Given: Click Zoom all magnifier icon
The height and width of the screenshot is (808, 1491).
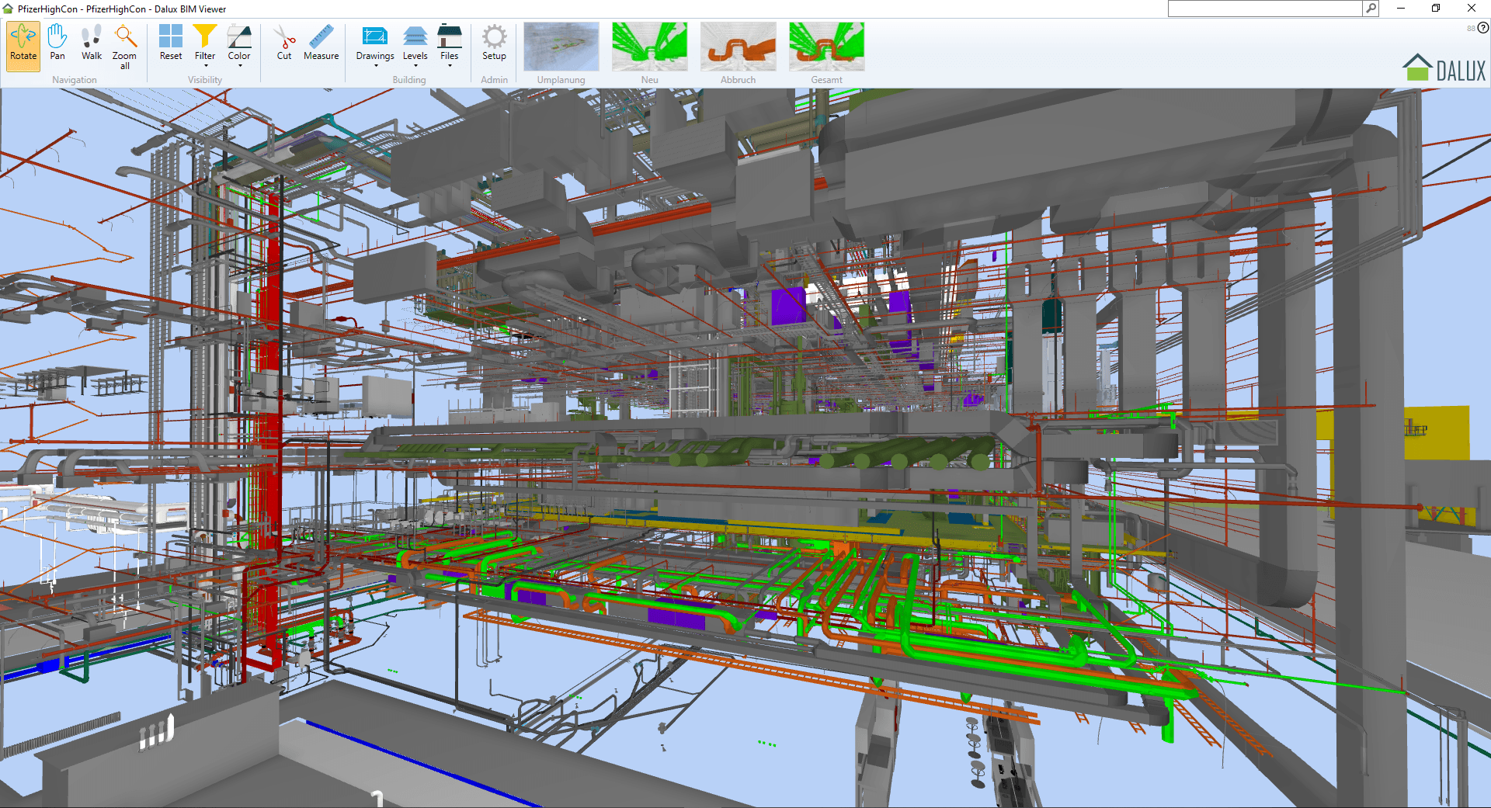Looking at the screenshot, I should (x=124, y=45).
